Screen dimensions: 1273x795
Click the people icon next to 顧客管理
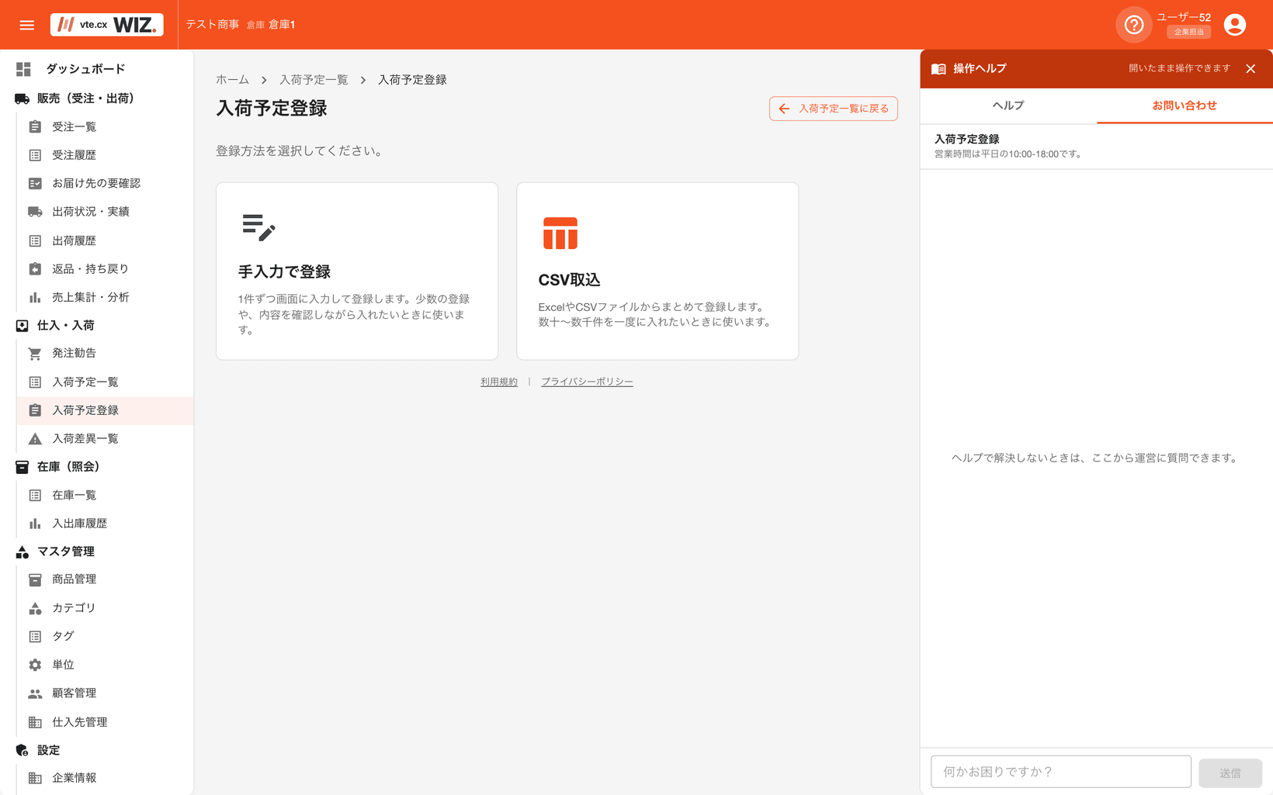[x=35, y=693]
